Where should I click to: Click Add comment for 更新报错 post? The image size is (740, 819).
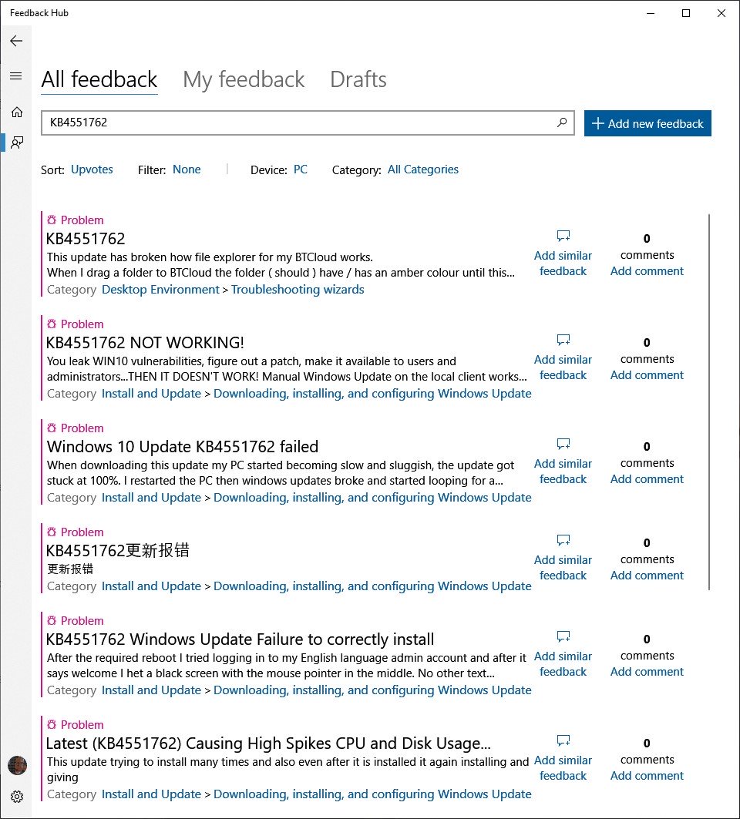pyautogui.click(x=647, y=575)
